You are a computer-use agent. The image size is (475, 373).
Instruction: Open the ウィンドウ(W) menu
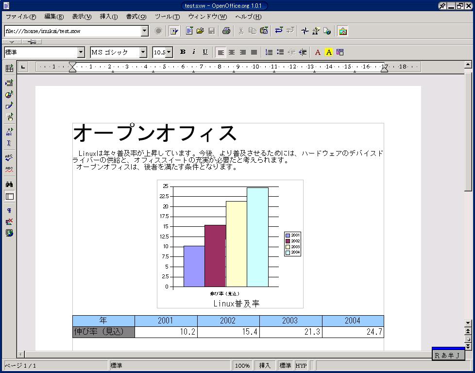207,17
